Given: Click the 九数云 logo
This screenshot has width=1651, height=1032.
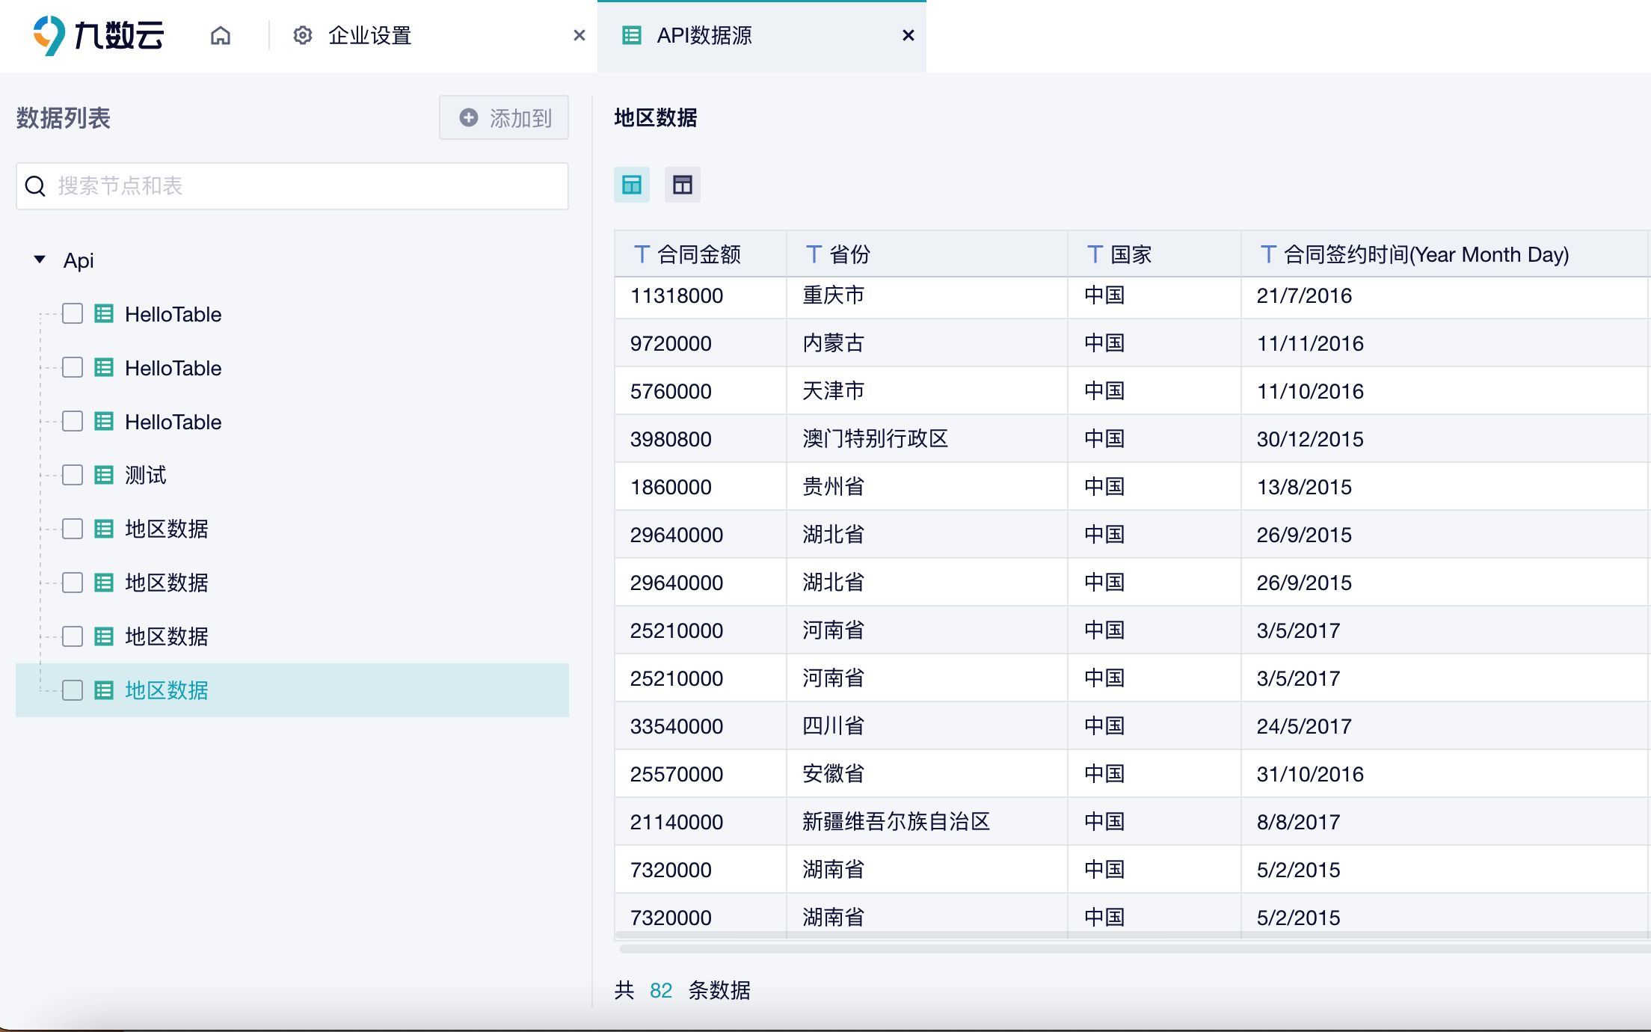Looking at the screenshot, I should (99, 35).
